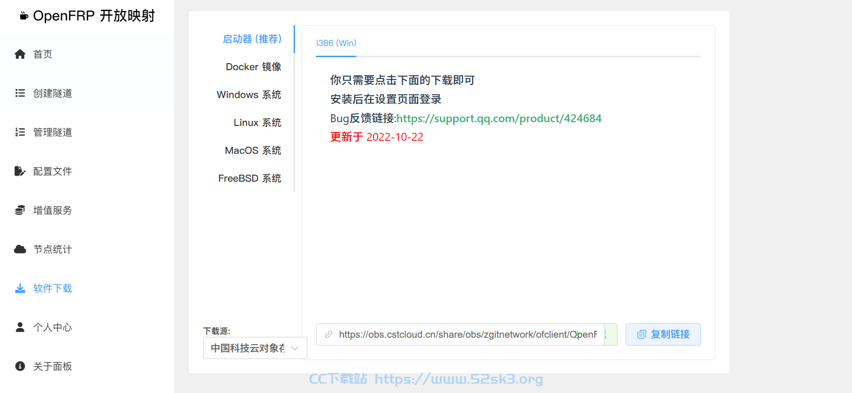Switch to the FreeBSD 系统 tab
The image size is (852, 393).
click(250, 178)
